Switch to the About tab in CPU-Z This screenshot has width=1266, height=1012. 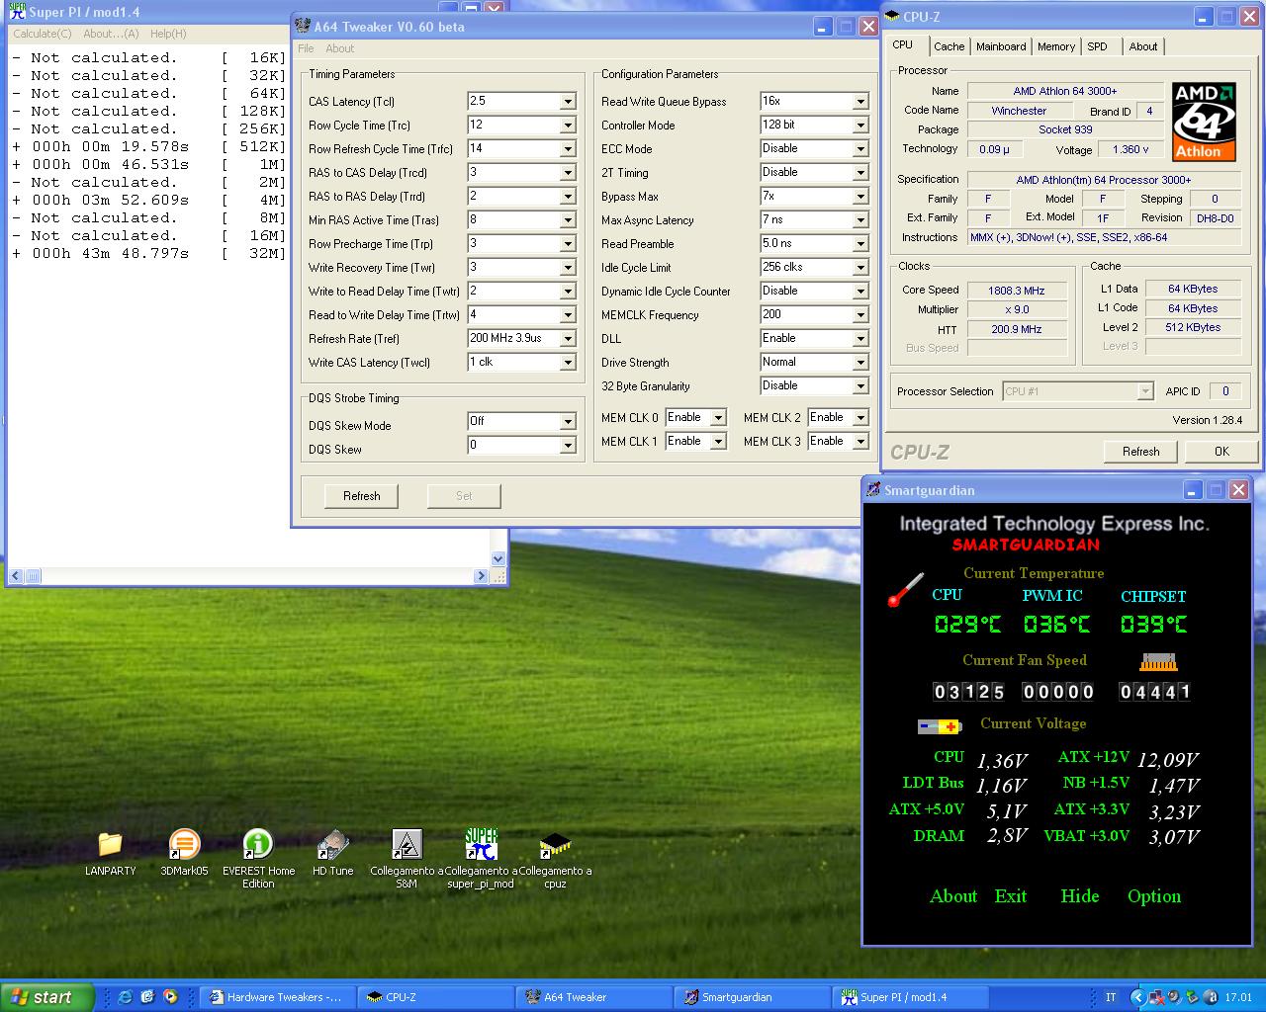click(x=1142, y=46)
